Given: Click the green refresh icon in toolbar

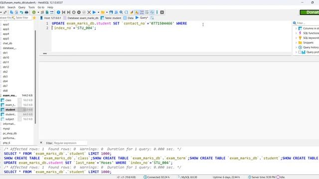Looking at the screenshot, I should [34, 12].
